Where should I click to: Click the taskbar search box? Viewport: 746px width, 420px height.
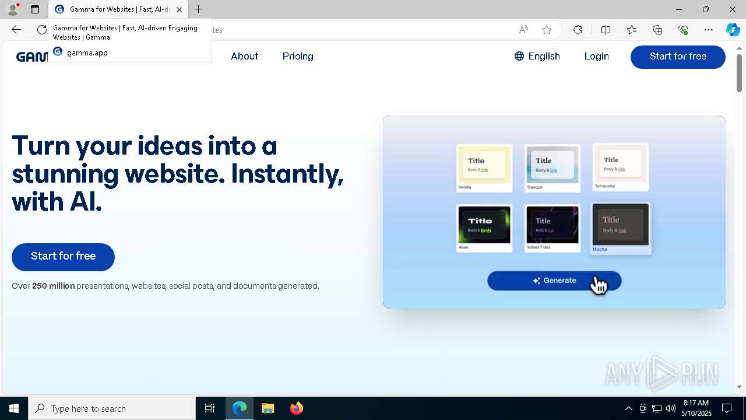(112, 408)
